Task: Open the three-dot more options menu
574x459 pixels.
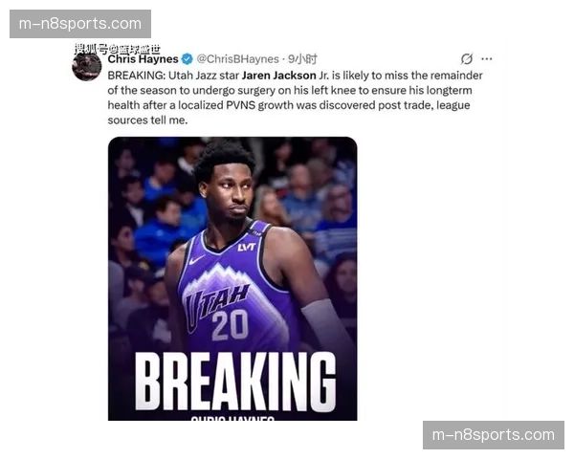Action: (487, 58)
